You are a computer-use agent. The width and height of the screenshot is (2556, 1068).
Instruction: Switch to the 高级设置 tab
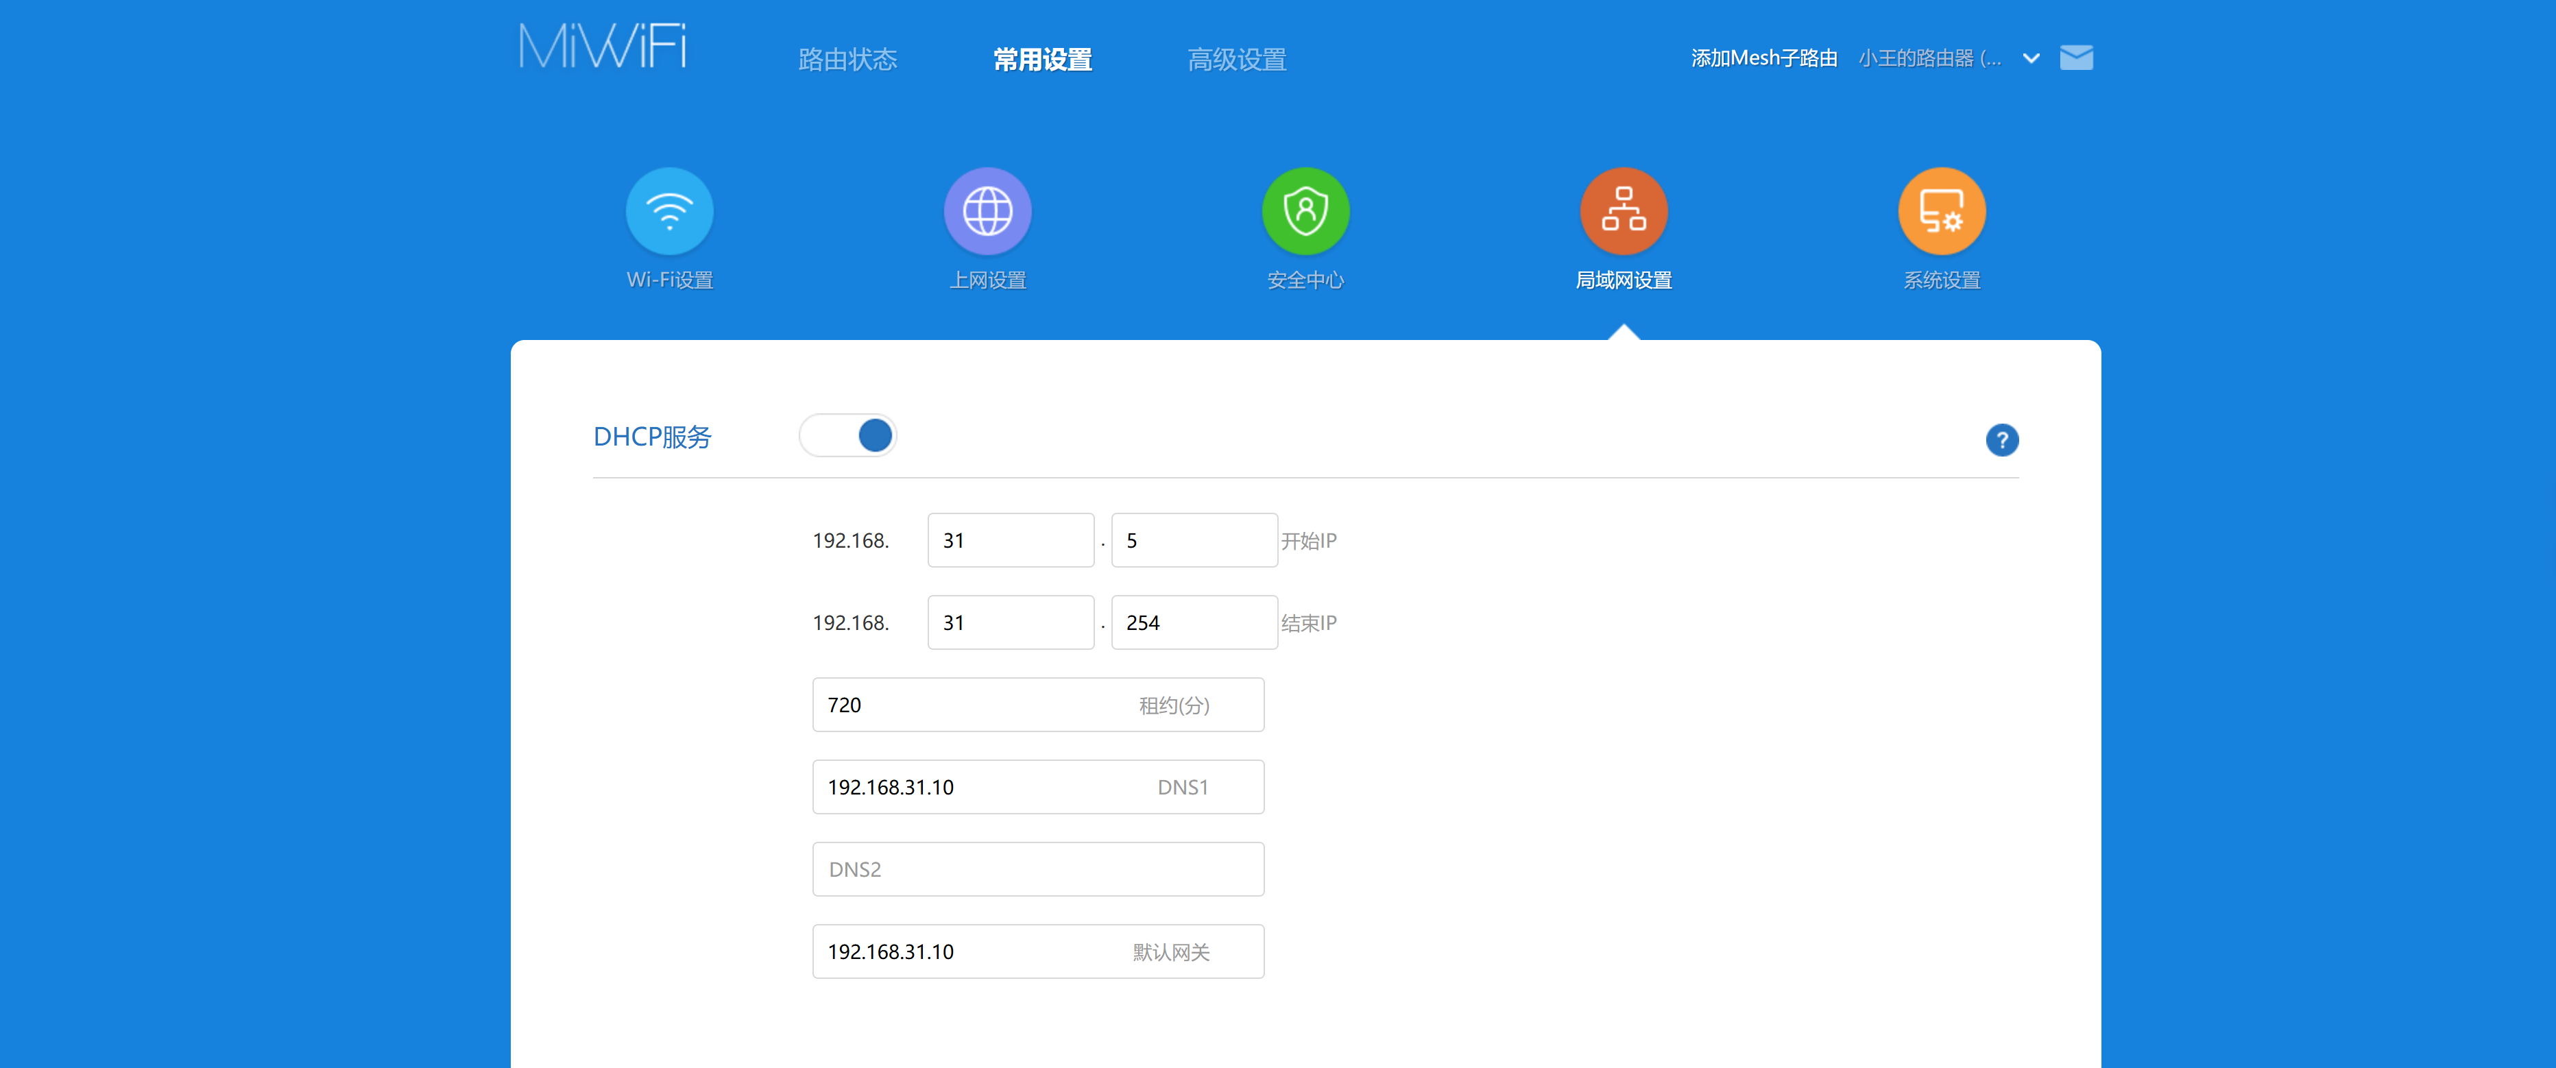pos(1236,60)
